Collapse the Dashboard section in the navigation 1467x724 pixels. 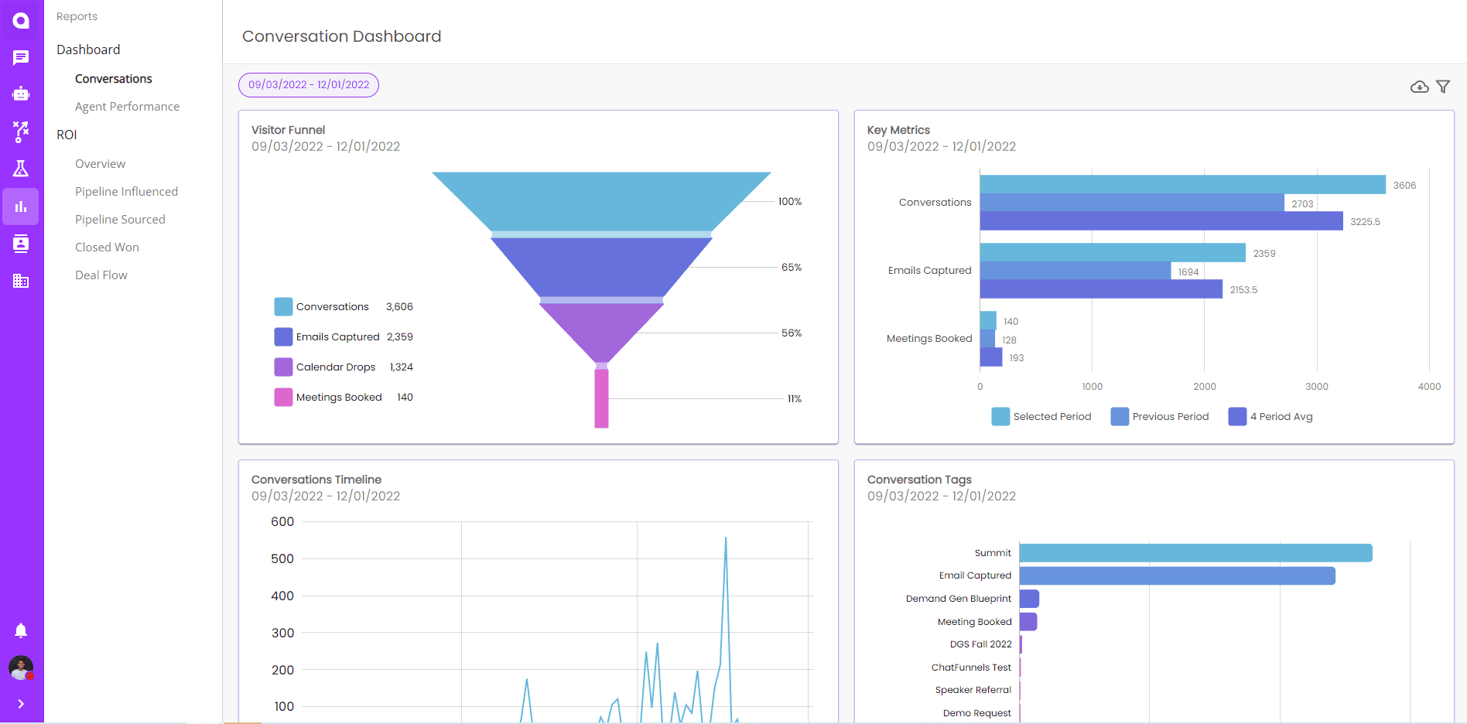(87, 49)
